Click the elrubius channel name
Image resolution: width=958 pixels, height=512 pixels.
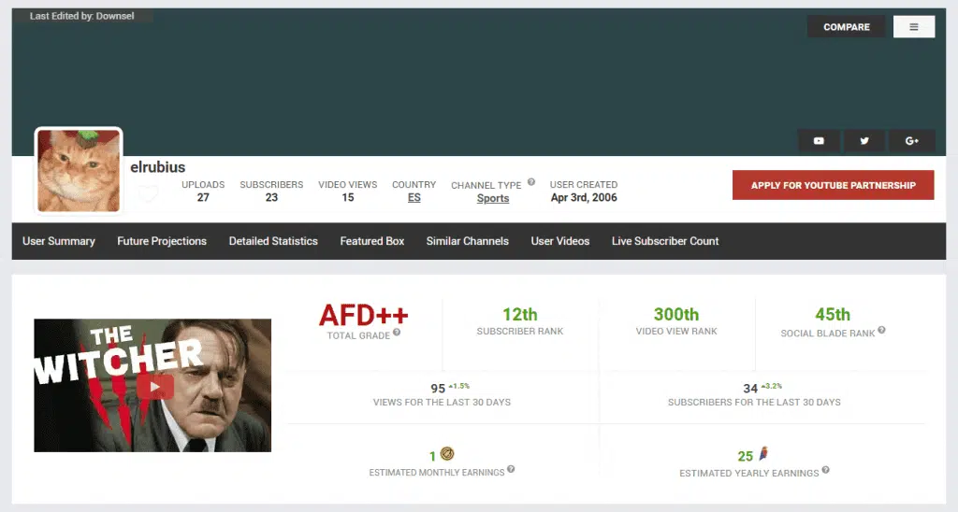[157, 167]
